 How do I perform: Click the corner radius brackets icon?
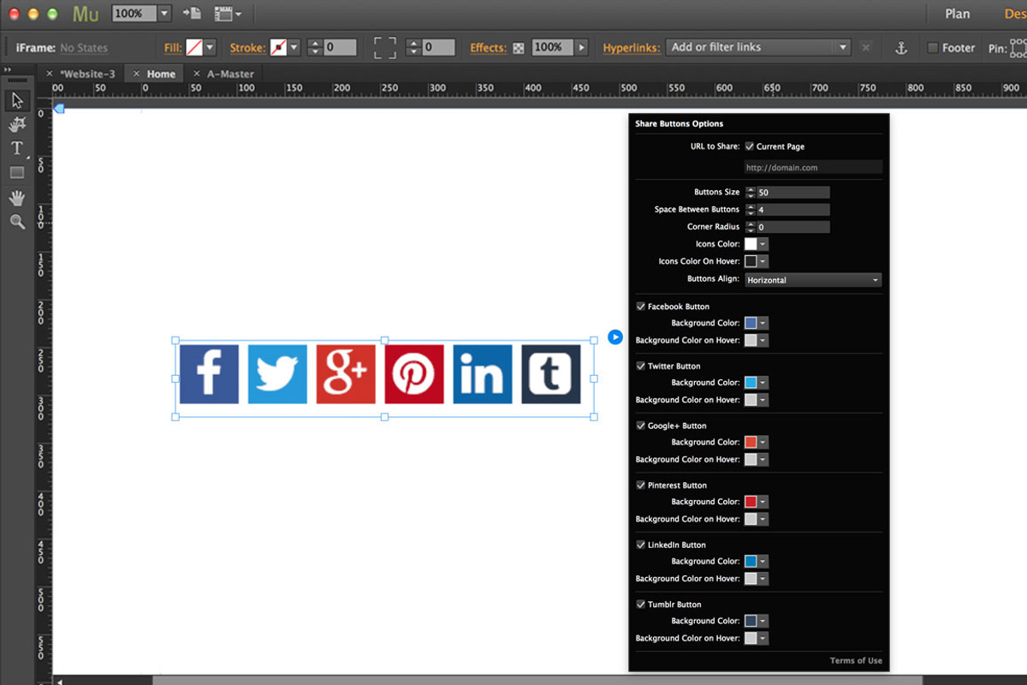pos(385,48)
